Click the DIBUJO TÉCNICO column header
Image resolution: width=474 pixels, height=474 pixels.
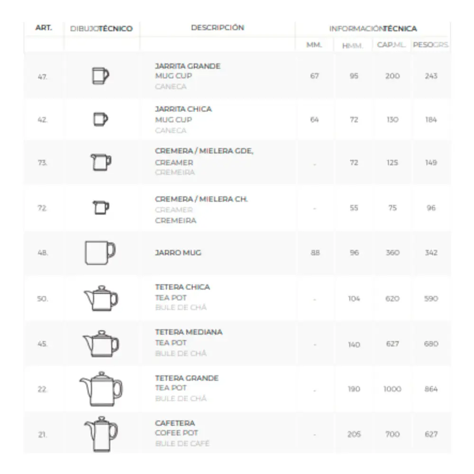[x=101, y=28]
